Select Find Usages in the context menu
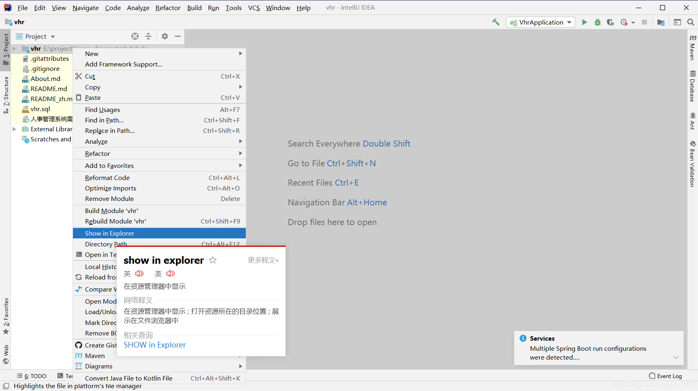 (159, 110)
